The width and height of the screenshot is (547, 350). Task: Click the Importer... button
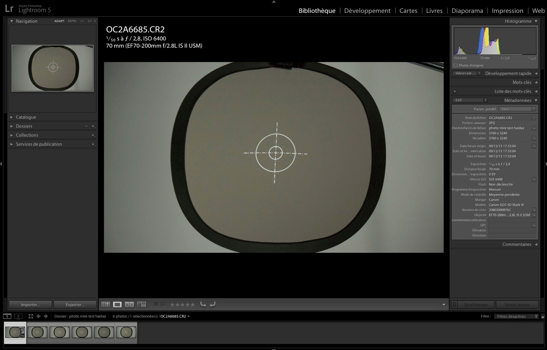point(30,305)
